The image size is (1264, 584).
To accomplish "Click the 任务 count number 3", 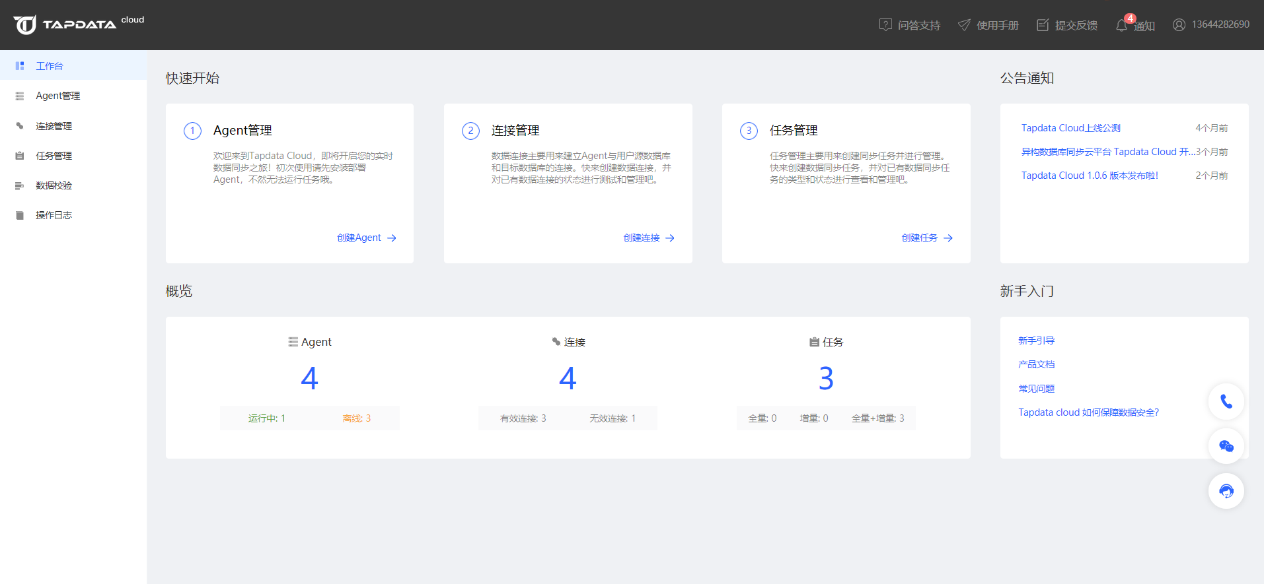I will [826, 379].
